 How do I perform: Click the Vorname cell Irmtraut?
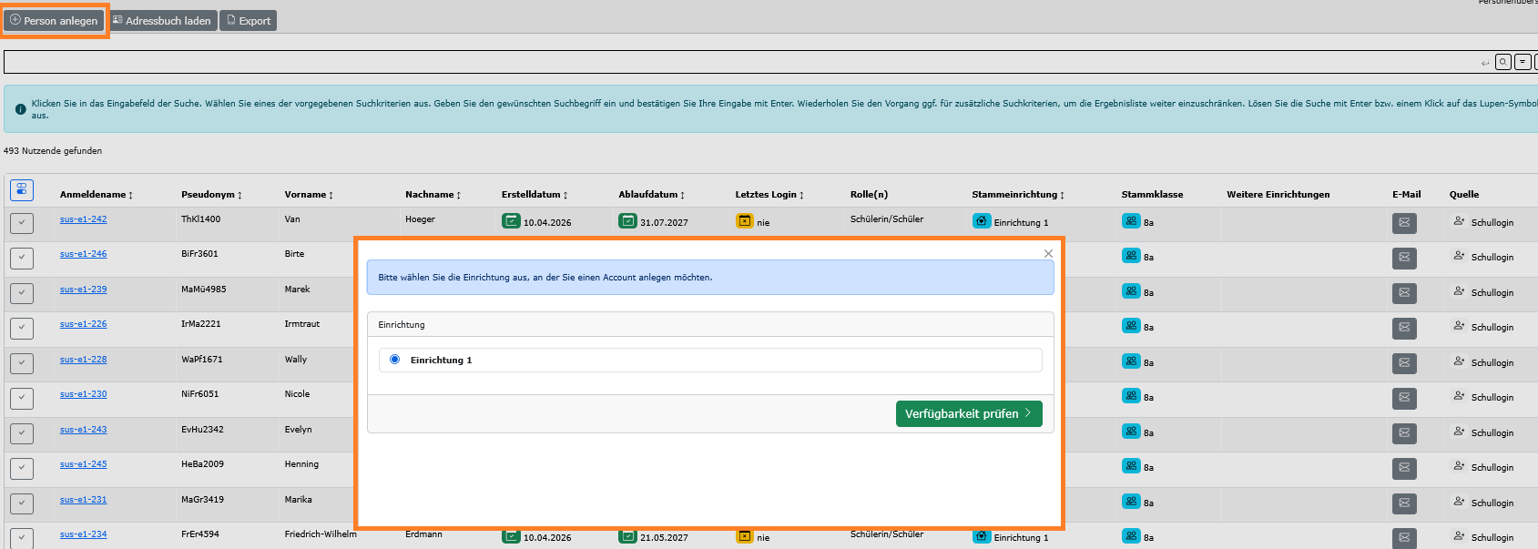coord(301,324)
